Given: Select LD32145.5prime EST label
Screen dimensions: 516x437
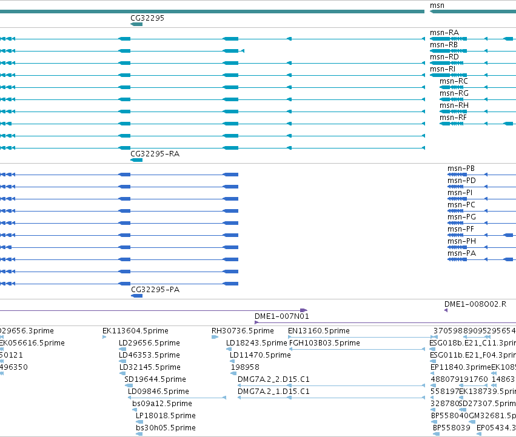Looking at the screenshot, I should click(150, 367).
